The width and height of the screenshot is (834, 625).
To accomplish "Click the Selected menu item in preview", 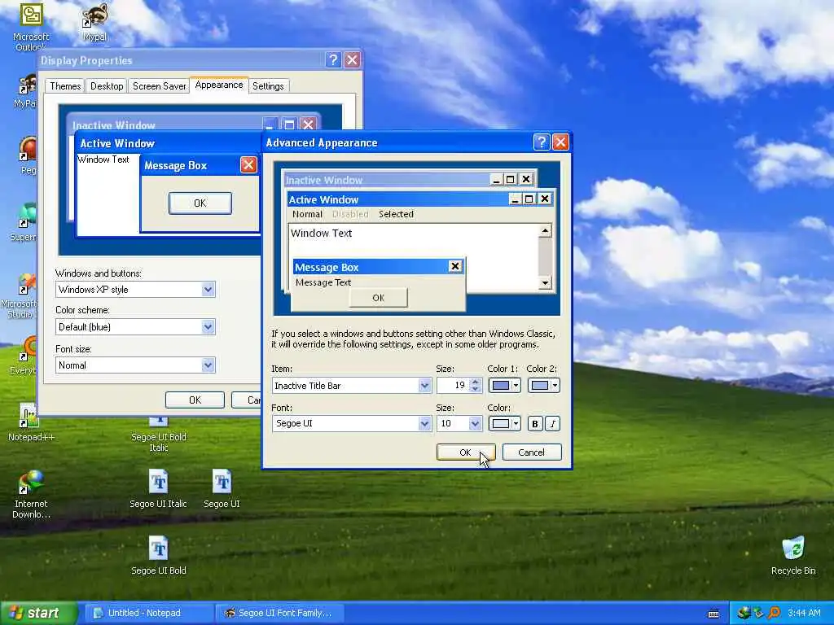I will (x=397, y=214).
